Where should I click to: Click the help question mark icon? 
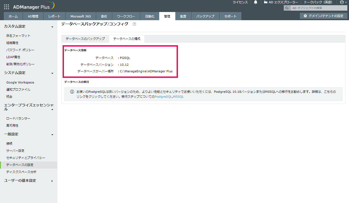pyautogui.click(x=134, y=24)
